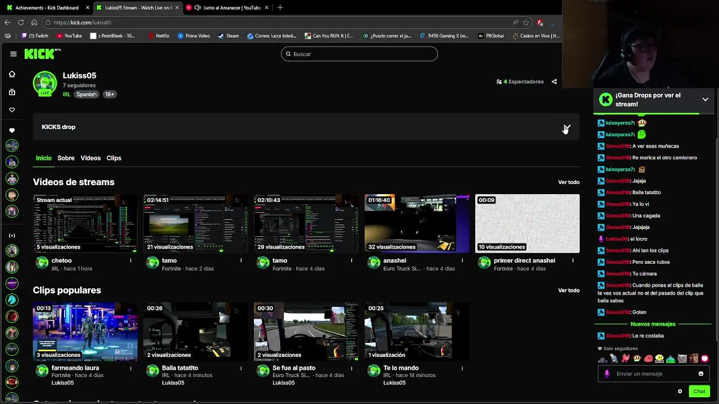Reload the browser page
Screen dimensions: 719x404
(x=21, y=22)
